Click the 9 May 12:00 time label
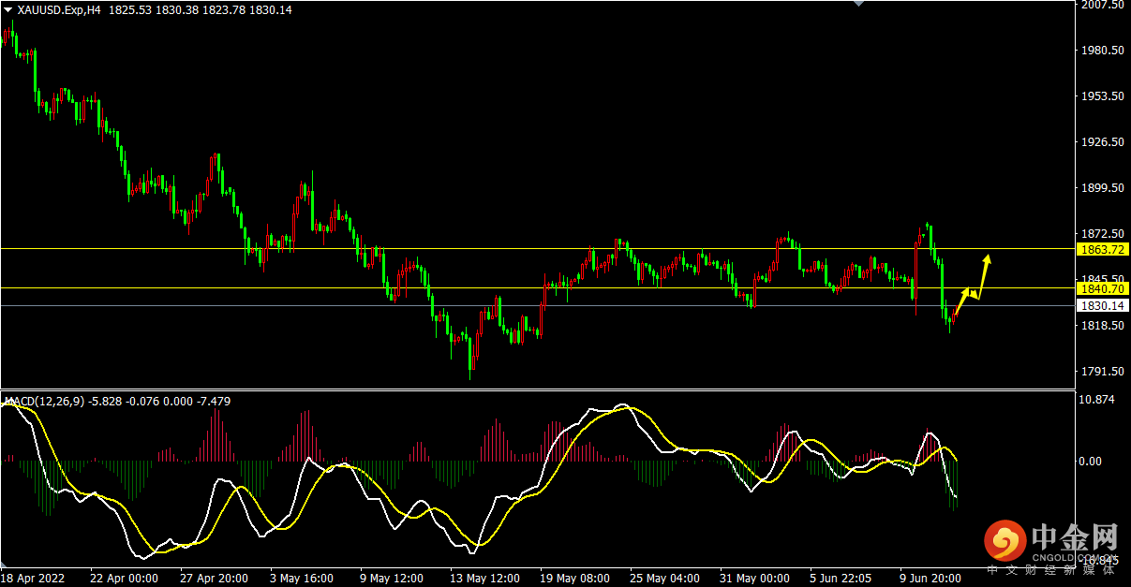1131x587 pixels. (x=391, y=579)
